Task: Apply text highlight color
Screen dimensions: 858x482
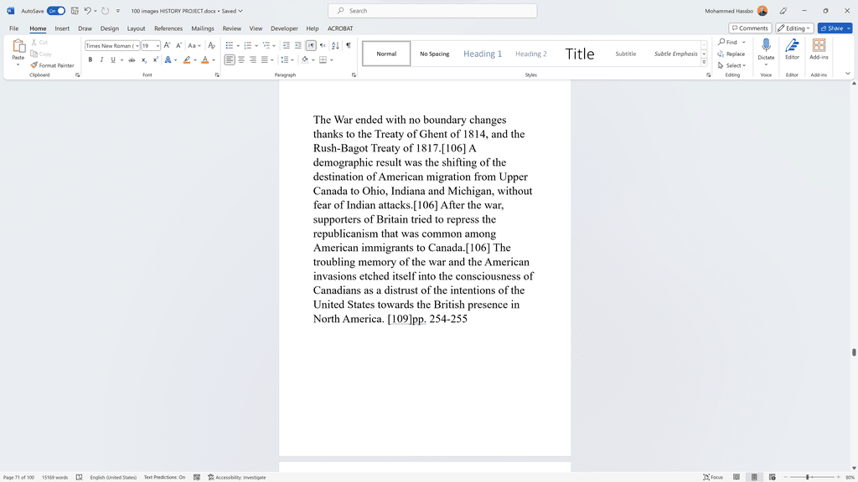Action: (187, 60)
